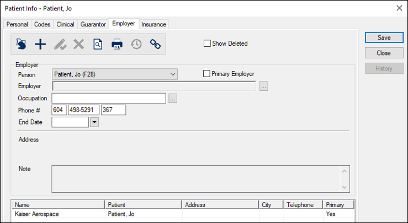Click the chain link icon

(x=155, y=44)
